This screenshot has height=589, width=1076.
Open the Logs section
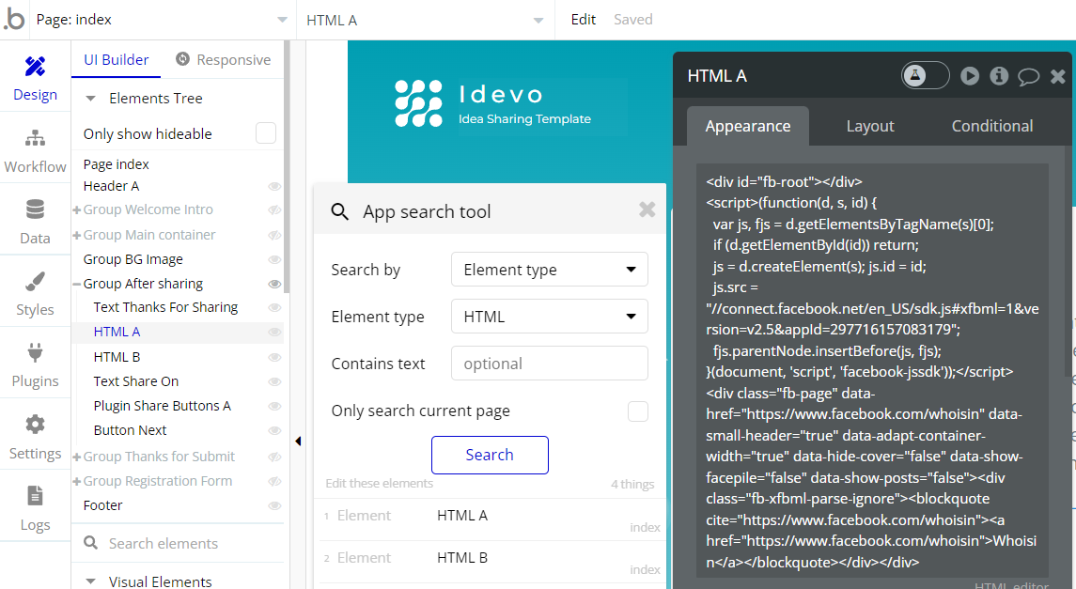click(x=35, y=508)
